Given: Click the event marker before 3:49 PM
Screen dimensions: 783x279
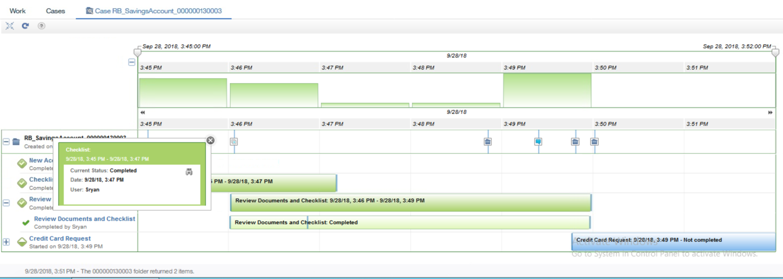Looking at the screenshot, I should pyautogui.click(x=487, y=142).
